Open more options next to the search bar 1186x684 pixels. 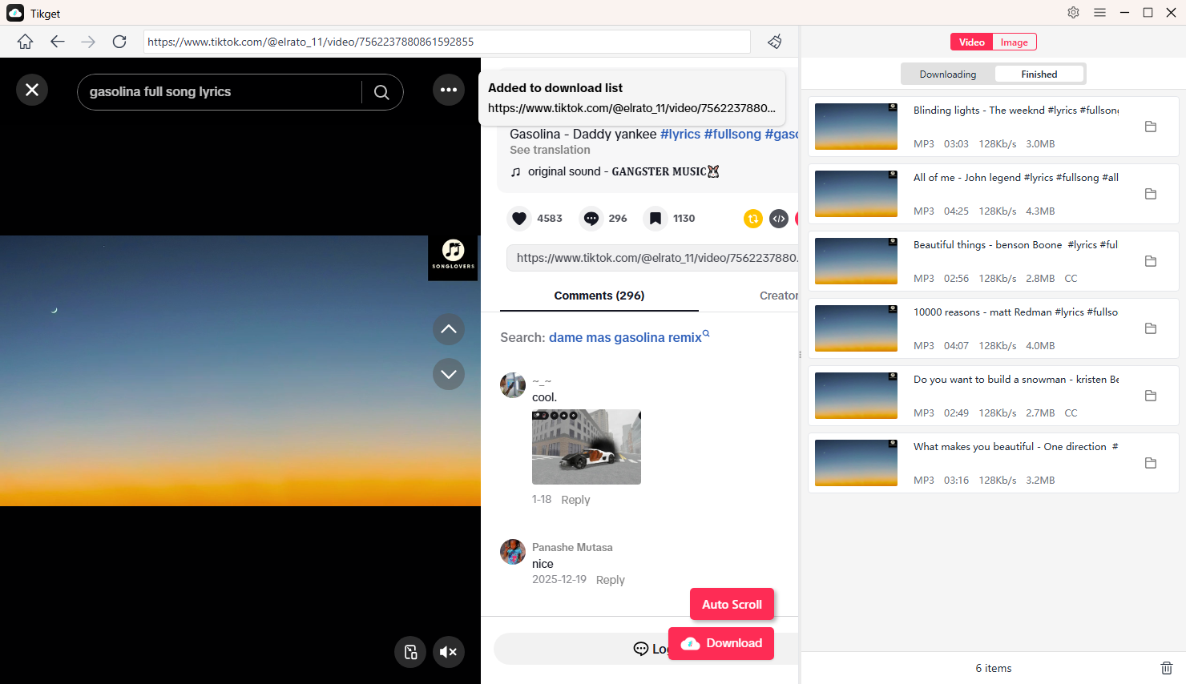coord(449,90)
